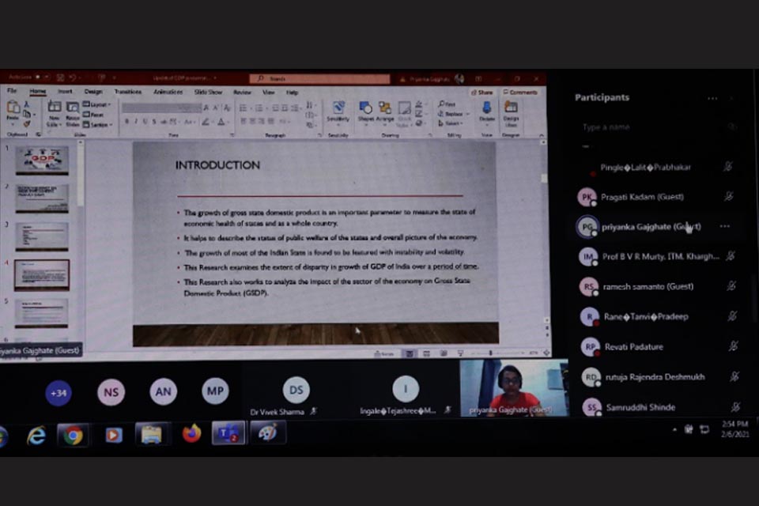Show hidden system tray icons
This screenshot has height=506, width=759.
(674, 429)
